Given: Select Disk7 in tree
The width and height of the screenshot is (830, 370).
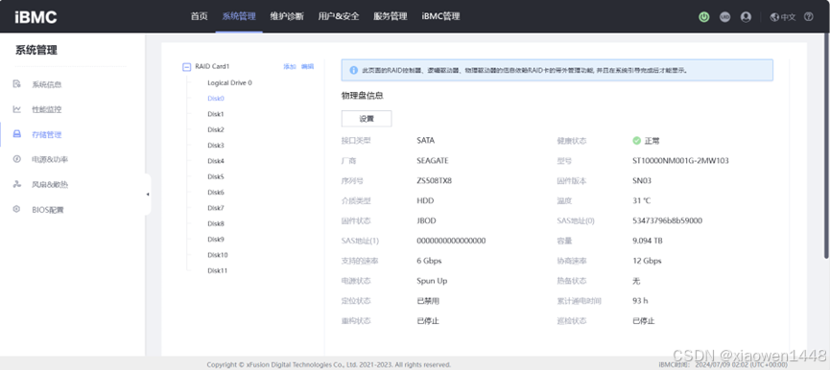Looking at the screenshot, I should [x=216, y=208].
